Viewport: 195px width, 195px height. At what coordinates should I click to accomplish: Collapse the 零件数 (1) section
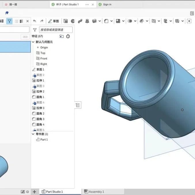33,134
